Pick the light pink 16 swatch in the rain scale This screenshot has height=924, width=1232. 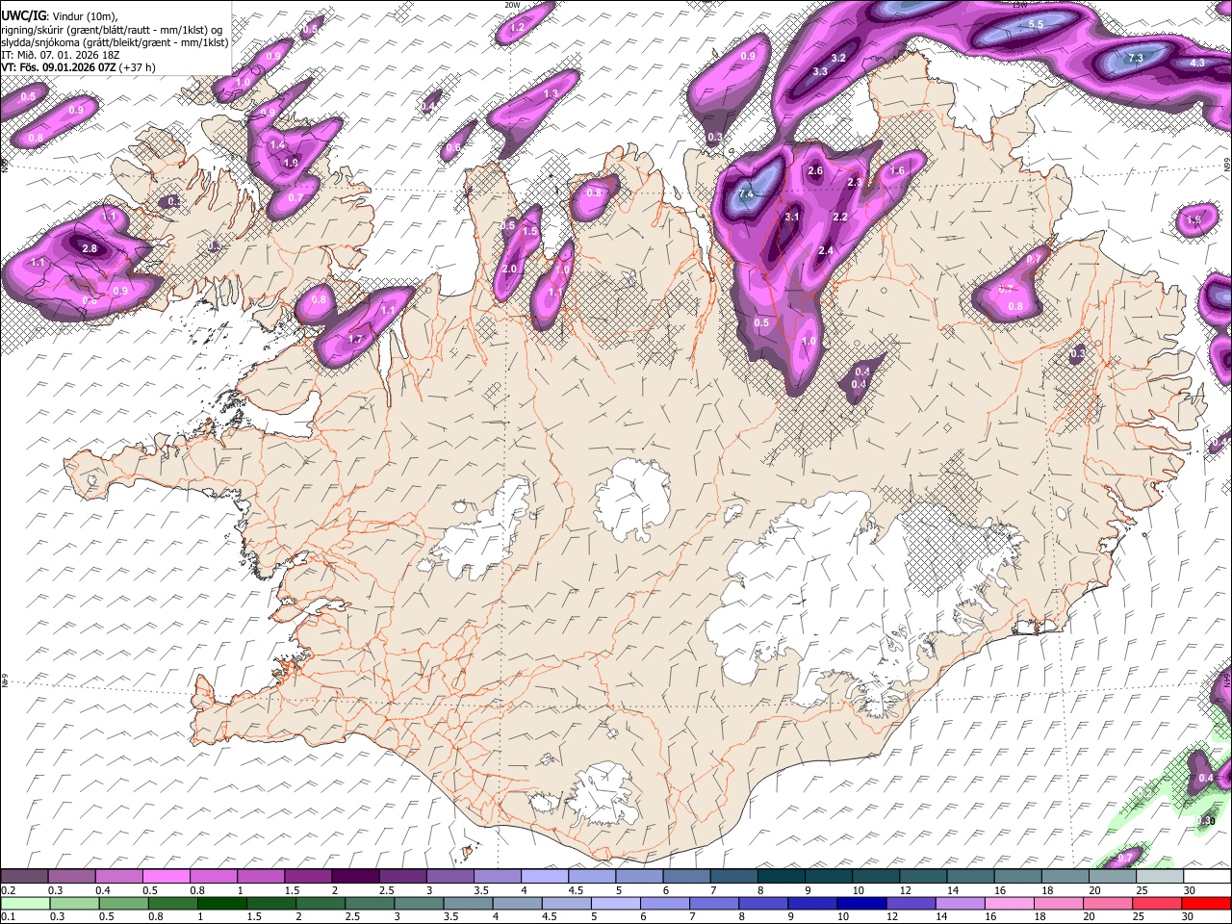1011,903
